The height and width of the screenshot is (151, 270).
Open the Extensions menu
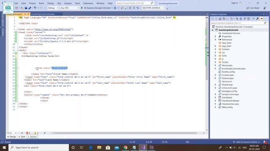88,3
